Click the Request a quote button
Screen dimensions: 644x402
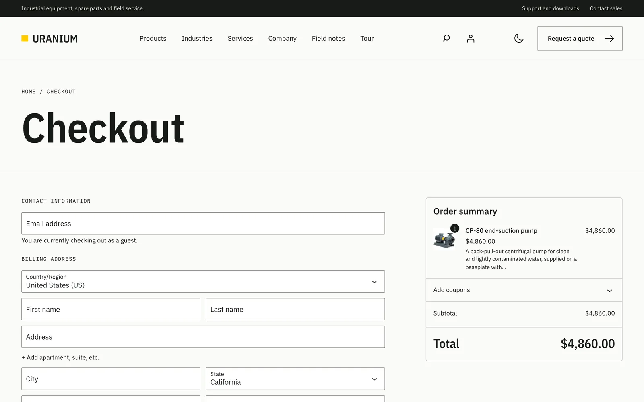[580, 39]
